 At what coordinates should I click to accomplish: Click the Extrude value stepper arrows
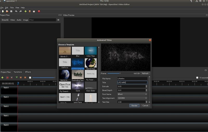[x=146, y=86]
